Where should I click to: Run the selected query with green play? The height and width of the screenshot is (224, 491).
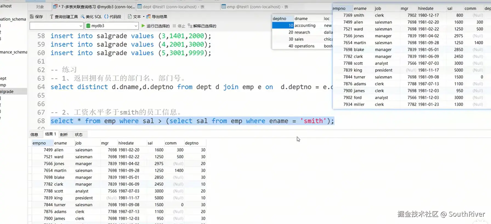click(143, 26)
